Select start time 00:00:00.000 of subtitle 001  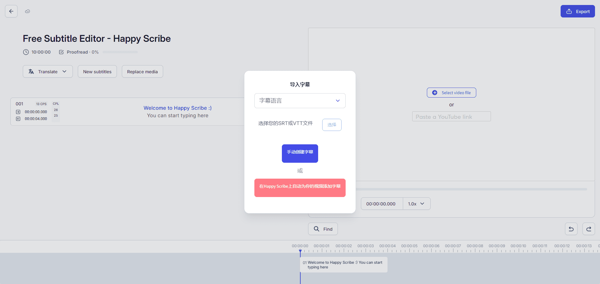tap(36, 112)
